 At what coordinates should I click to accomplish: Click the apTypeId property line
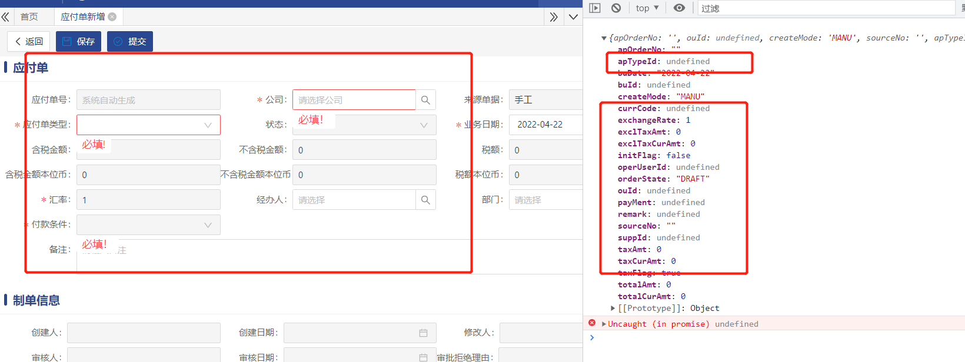click(664, 61)
